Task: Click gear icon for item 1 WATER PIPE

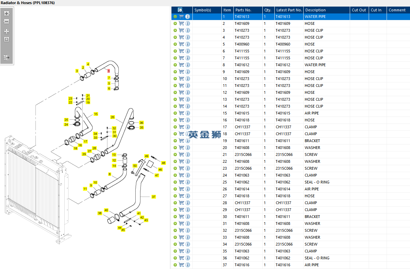Action: [x=175, y=17]
